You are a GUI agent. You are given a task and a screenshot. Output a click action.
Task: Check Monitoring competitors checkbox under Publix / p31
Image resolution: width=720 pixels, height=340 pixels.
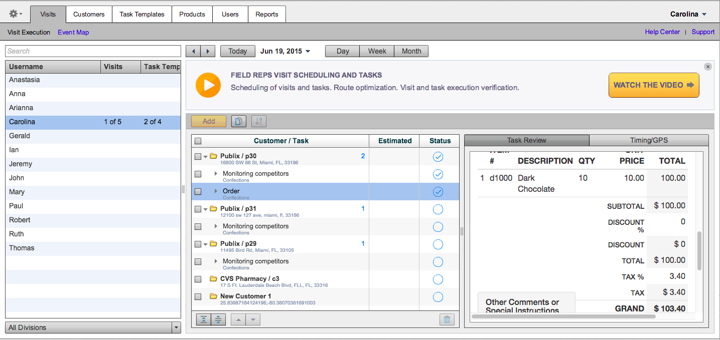pyautogui.click(x=198, y=227)
